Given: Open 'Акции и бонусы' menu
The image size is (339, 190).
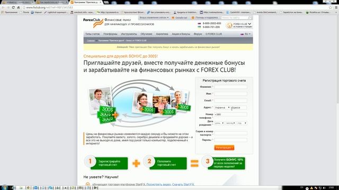Looking at the screenshot, I should (181, 34).
